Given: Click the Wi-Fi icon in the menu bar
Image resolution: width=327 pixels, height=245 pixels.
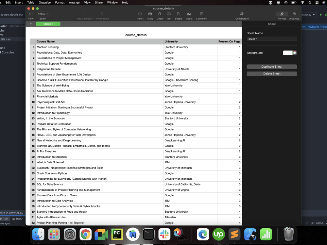Looking at the screenshot, I should (x=302, y=3).
